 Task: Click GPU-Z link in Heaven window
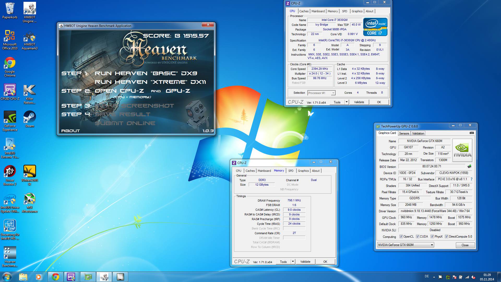tap(178, 91)
